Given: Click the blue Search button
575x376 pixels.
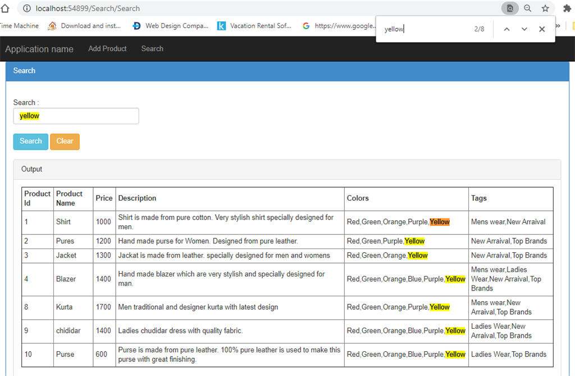Looking at the screenshot, I should pyautogui.click(x=31, y=142).
